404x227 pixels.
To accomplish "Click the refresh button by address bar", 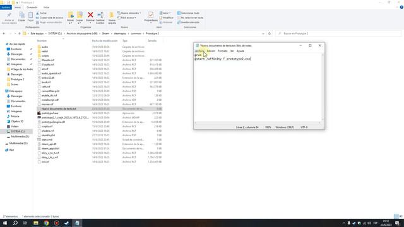I will click(270, 33).
